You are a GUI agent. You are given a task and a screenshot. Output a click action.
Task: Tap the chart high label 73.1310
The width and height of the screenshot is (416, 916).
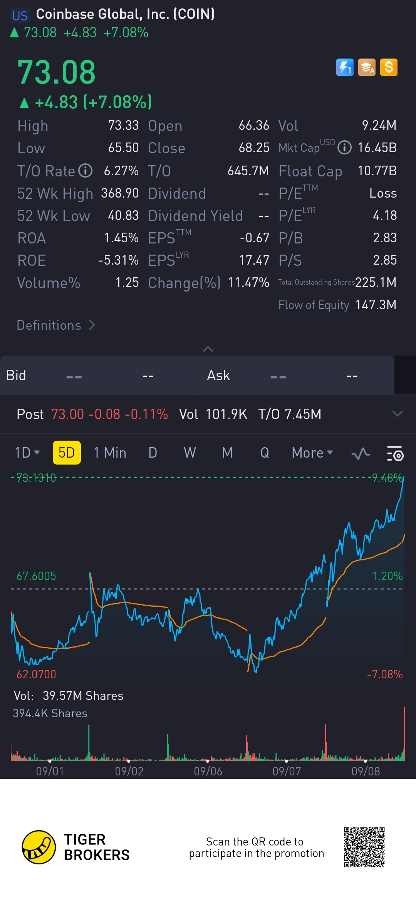click(x=37, y=478)
